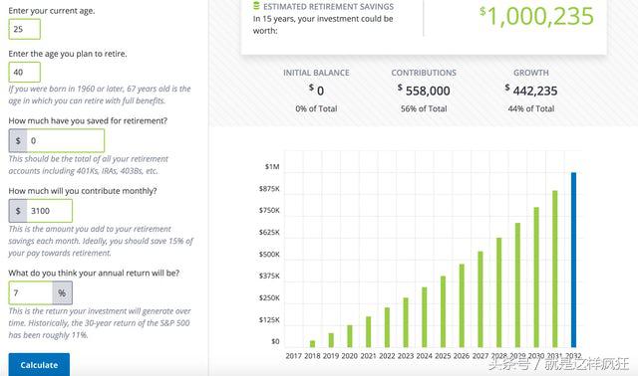Click the coins icon beside Estimated Retirement Savings
This screenshot has height=376, width=638.
point(256,6)
